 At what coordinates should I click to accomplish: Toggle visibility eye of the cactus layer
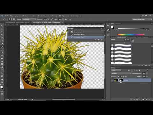[112, 80]
